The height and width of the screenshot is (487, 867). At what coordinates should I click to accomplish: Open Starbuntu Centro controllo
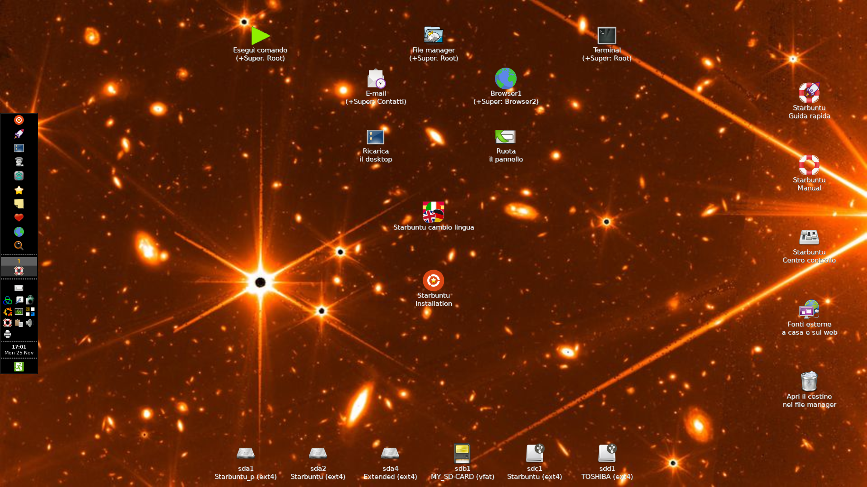[x=809, y=237]
